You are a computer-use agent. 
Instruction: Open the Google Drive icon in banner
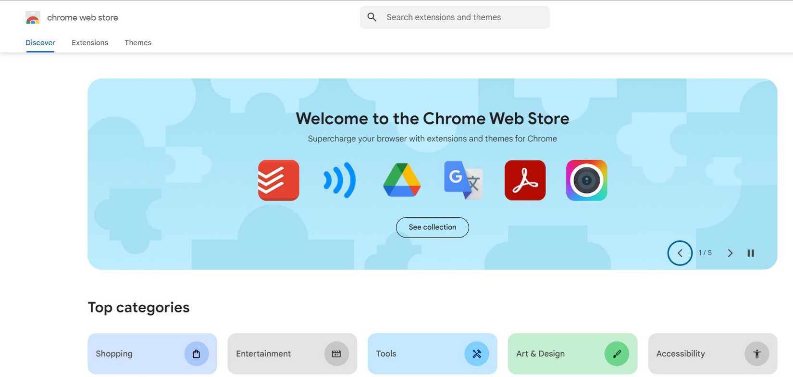coord(402,180)
